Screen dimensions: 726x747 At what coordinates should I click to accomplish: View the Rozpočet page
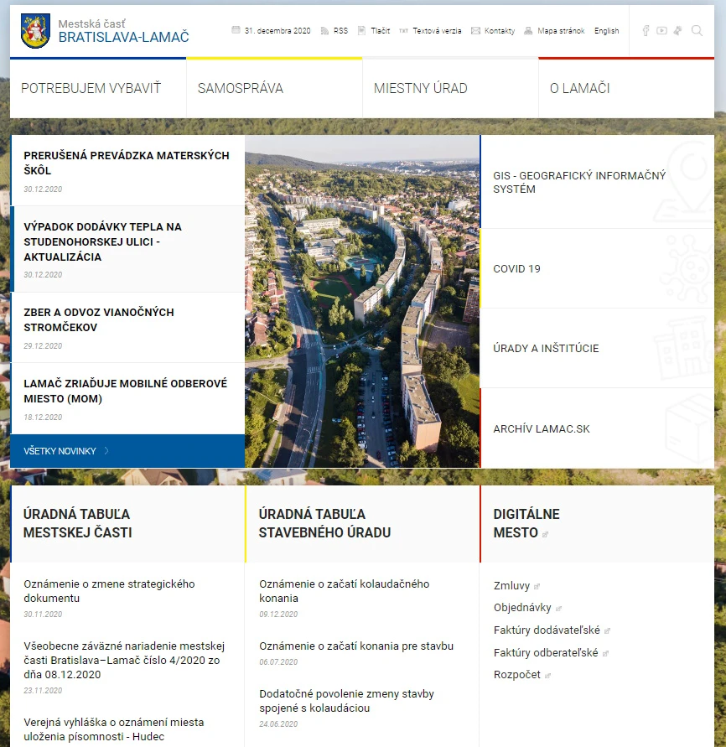pos(516,674)
